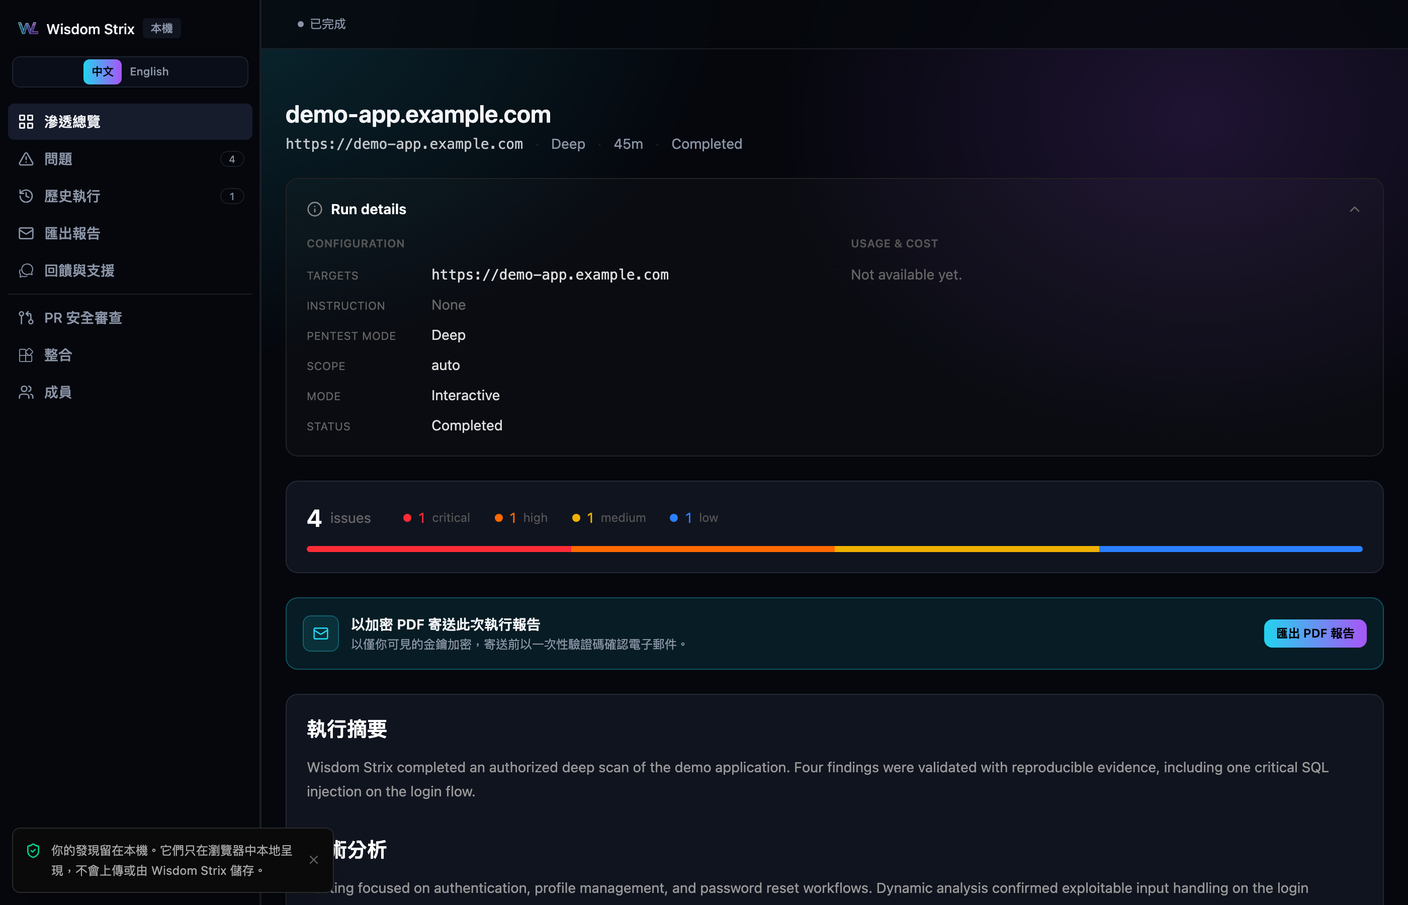Click the 成員 members people icon
Screen dimensions: 1408x905
[x=26, y=392]
